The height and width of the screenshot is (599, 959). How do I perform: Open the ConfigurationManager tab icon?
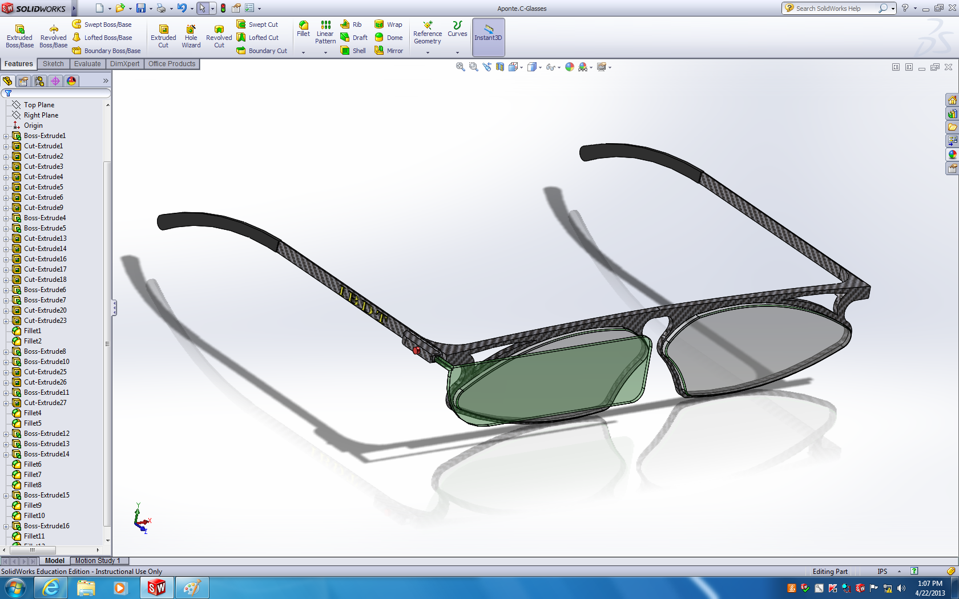pos(39,81)
